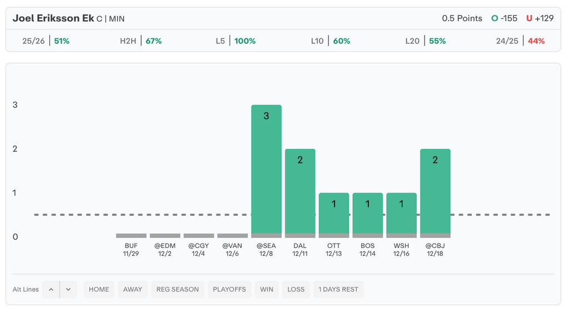Toggle the AWAY games filter

click(x=133, y=289)
